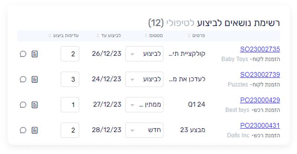This screenshot has height=154, width=297.
Task: Expand status dropdown for SO23002735
Action: (144, 54)
